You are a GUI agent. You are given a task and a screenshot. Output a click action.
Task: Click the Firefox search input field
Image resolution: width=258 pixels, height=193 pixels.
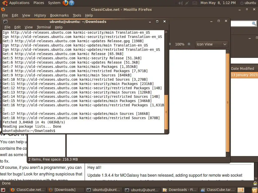pyautogui.click(x=241, y=24)
